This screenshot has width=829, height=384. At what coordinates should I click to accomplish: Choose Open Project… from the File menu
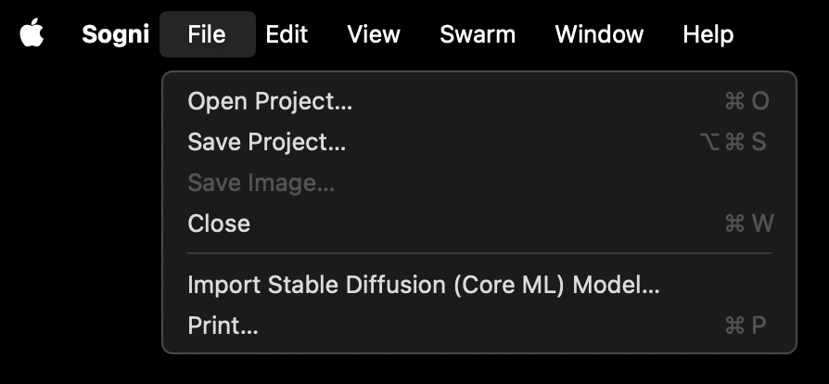(270, 101)
